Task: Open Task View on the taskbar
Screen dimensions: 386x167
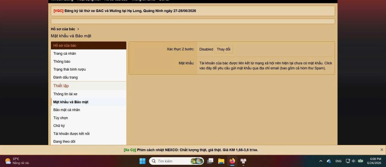Action: pyautogui.click(x=210, y=161)
